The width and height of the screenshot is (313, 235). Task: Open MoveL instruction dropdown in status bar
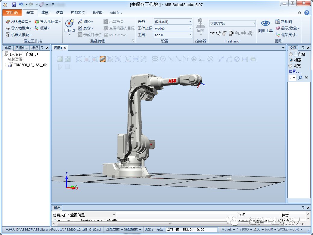(x=228, y=229)
